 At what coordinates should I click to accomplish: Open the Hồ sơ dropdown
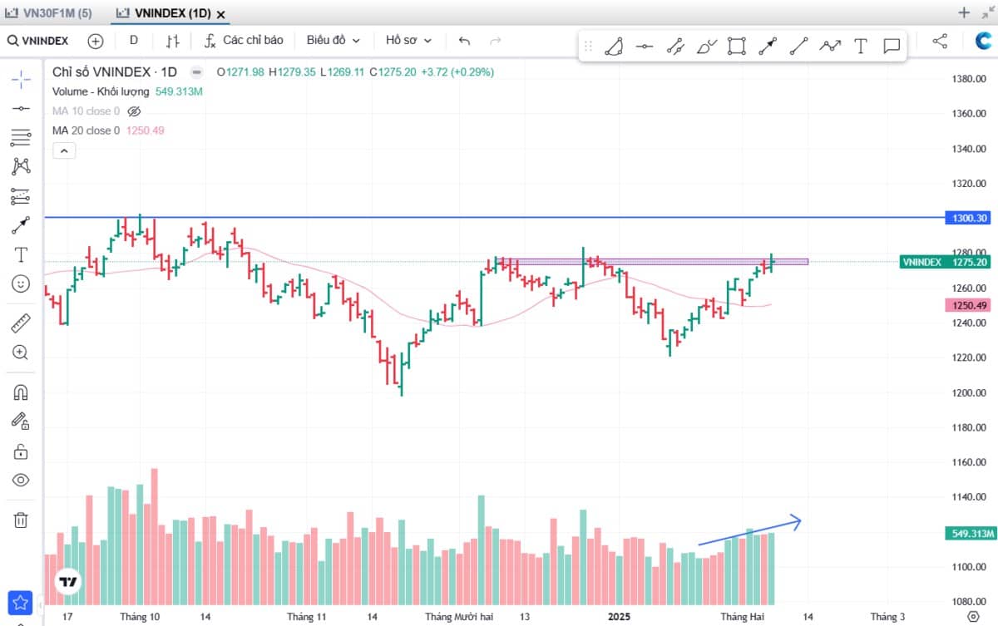point(408,40)
